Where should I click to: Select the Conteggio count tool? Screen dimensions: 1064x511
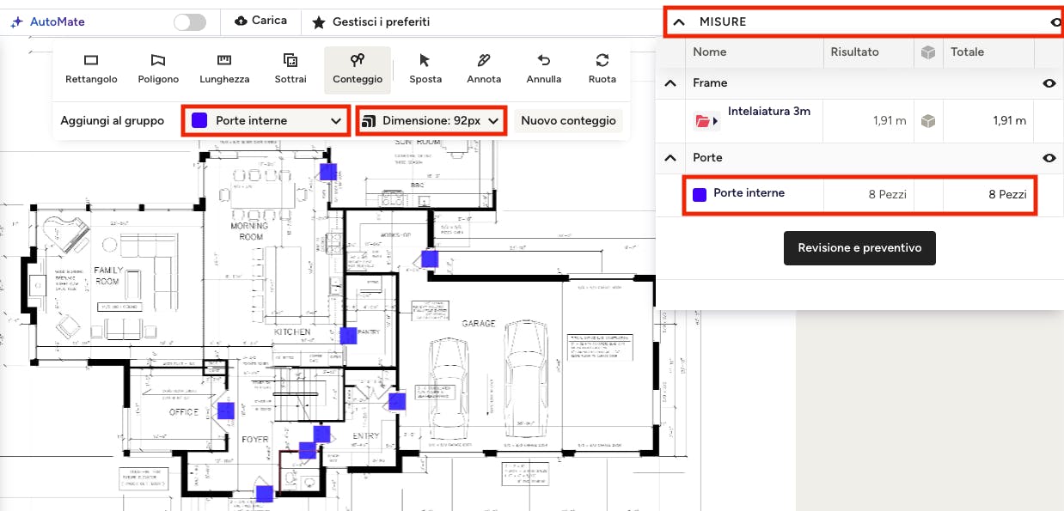click(358, 69)
